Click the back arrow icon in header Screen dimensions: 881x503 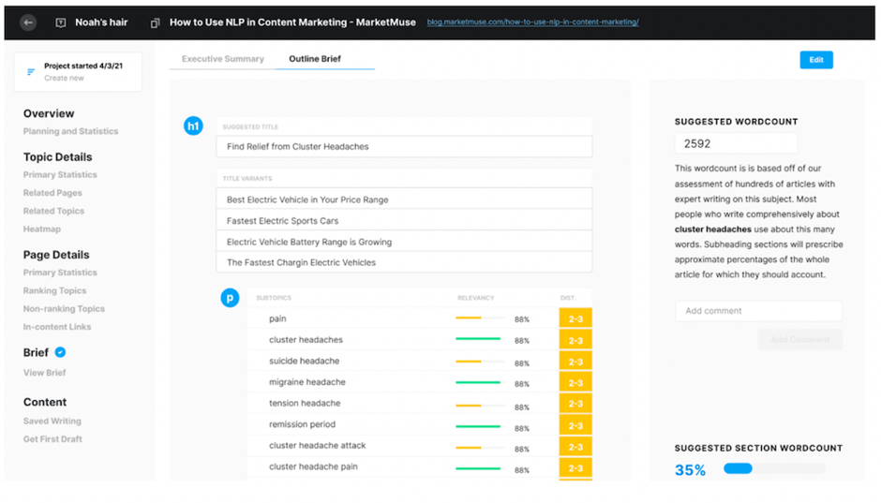pos(28,22)
